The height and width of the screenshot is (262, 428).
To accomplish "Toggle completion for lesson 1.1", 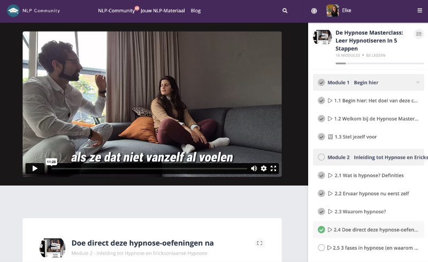I will (322, 101).
